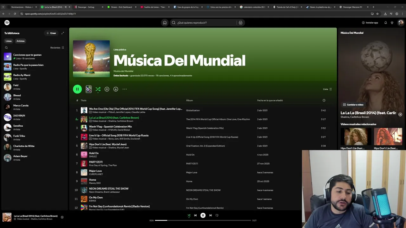Open artist Blessd in library
406x228 pixels.
coord(35,97)
